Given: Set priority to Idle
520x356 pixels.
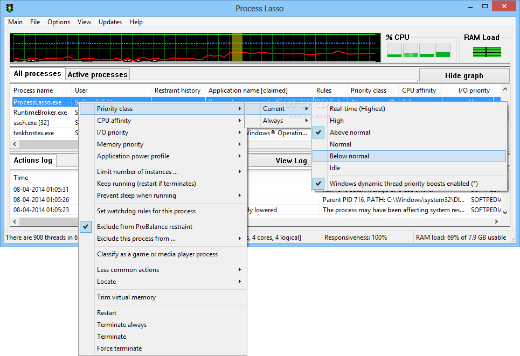Looking at the screenshot, I should (x=409, y=168).
